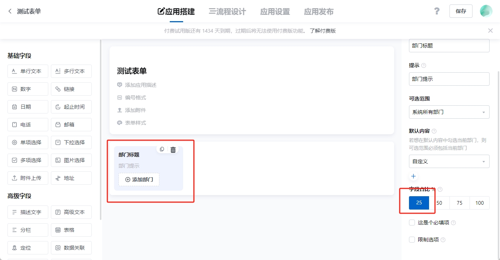Click the help question mark icon in header
The image size is (500, 260).
[437, 11]
